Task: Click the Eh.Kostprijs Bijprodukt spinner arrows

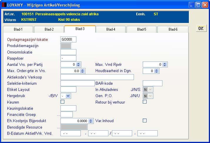Action: pos(91,121)
